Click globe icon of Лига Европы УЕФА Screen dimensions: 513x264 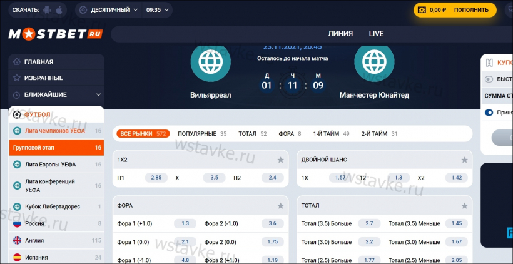click(17, 165)
